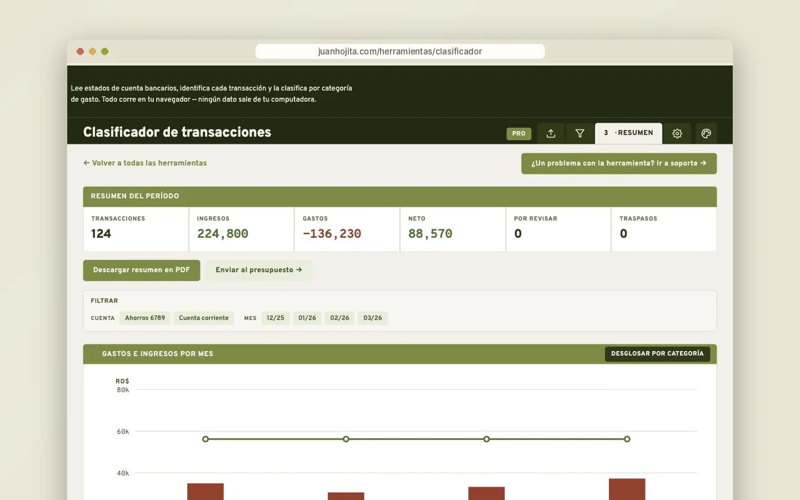Click the upload statement icon

[x=551, y=133]
